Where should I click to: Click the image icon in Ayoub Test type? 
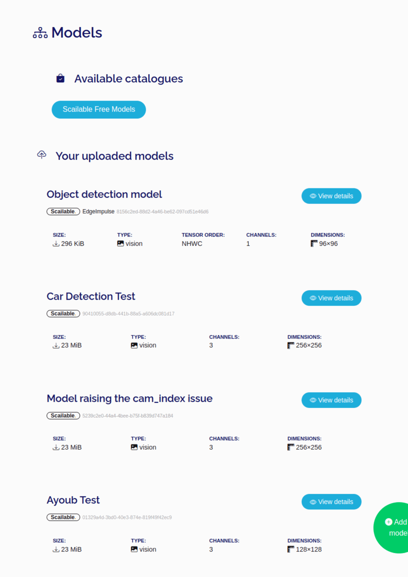(134, 550)
